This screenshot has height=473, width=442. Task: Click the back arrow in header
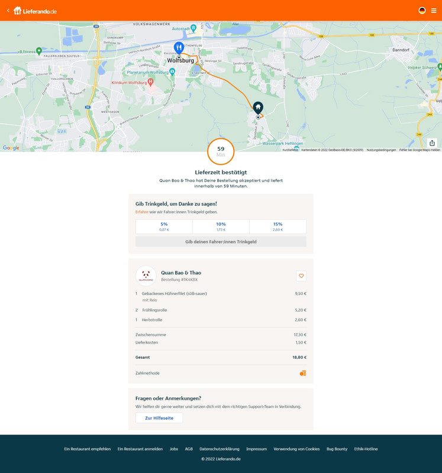click(x=8, y=11)
